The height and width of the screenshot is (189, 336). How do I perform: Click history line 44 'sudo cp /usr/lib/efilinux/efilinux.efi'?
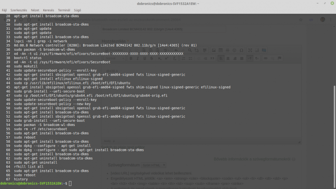72,83
